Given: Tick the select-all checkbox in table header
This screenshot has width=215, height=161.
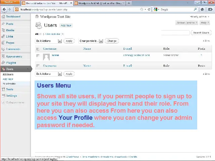Looking at the screenshot, I should pyautogui.click(x=38, y=49).
